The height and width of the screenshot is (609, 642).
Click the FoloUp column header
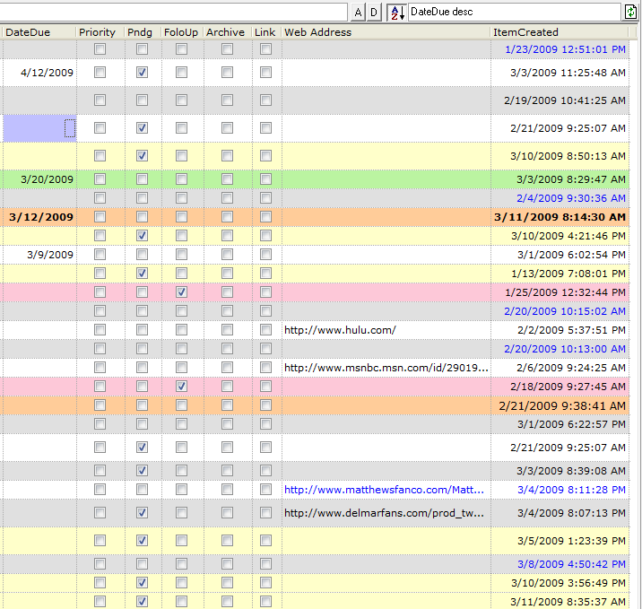tap(183, 32)
